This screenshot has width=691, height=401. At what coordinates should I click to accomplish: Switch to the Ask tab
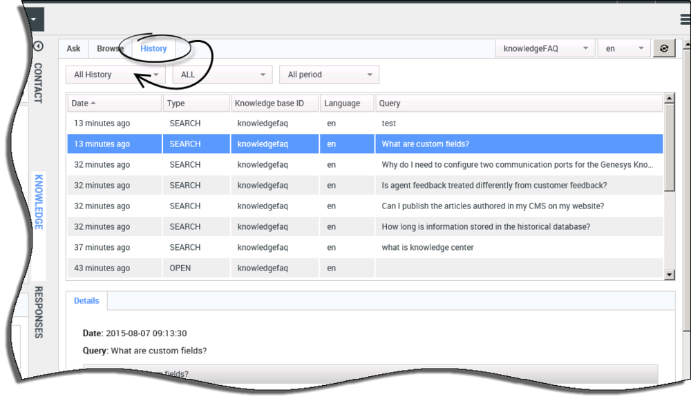pos(74,48)
